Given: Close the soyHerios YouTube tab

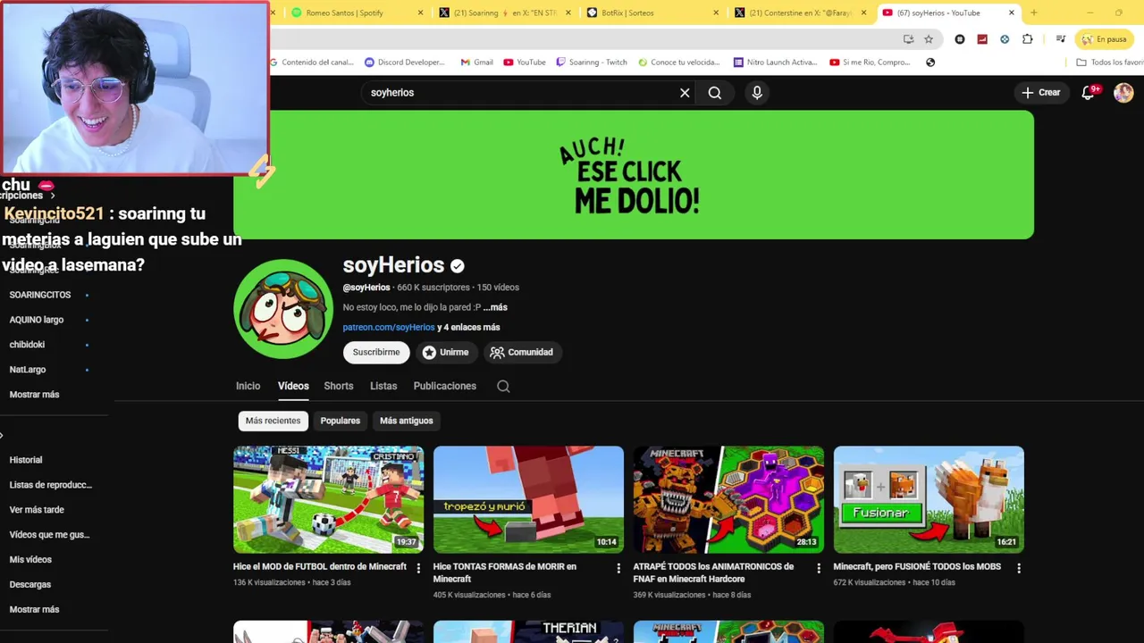Looking at the screenshot, I should tap(1012, 13).
